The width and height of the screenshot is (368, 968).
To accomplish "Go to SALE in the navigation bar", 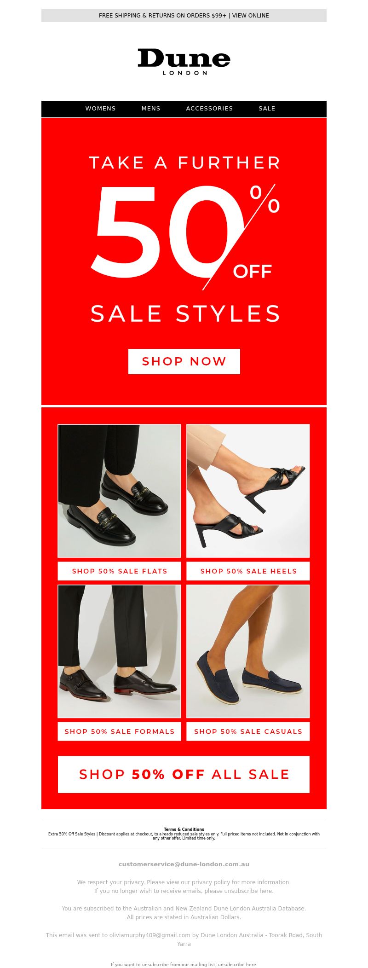I will 267,109.
